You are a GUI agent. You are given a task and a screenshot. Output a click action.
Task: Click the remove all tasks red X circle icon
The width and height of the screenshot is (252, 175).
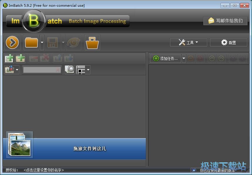point(200,59)
